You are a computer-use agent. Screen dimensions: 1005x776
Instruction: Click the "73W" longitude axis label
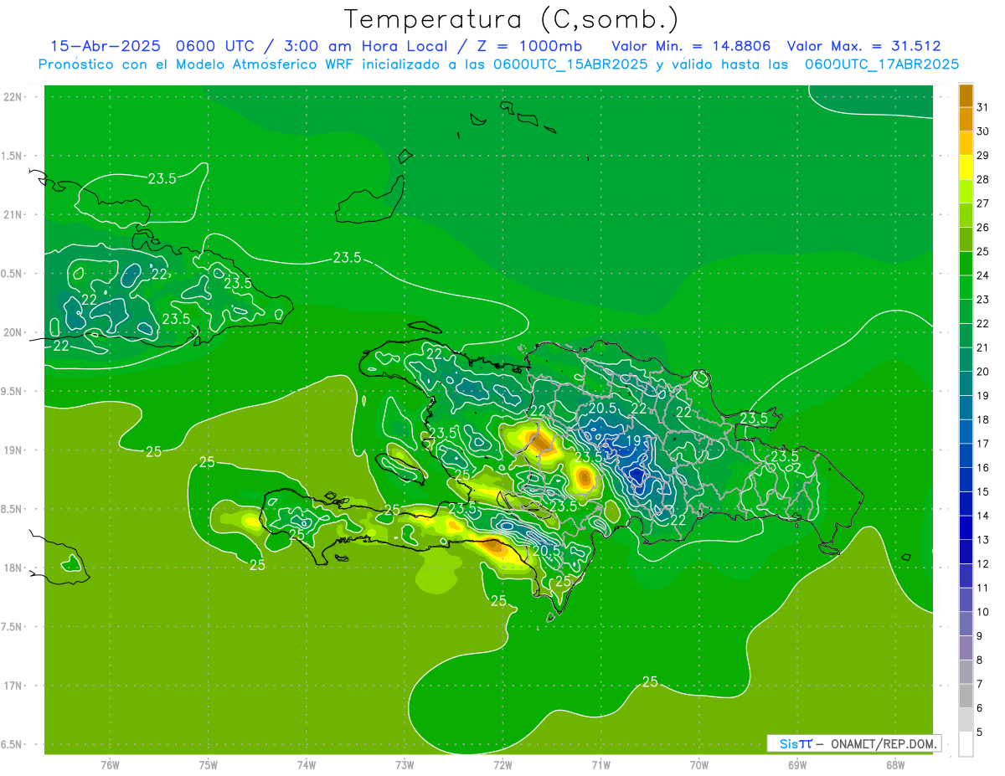coord(405,765)
